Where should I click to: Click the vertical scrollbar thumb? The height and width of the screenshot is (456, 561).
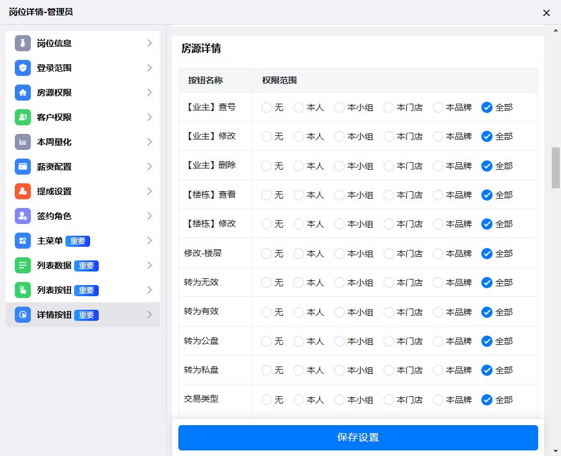[555, 167]
